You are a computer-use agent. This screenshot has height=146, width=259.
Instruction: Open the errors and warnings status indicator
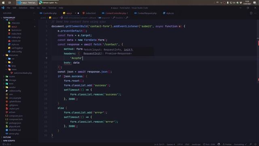coord(6,144)
